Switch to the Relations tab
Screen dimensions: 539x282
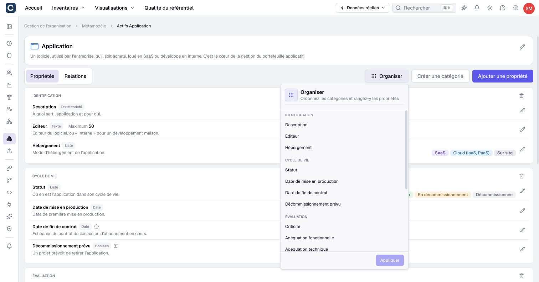pyautogui.click(x=75, y=76)
